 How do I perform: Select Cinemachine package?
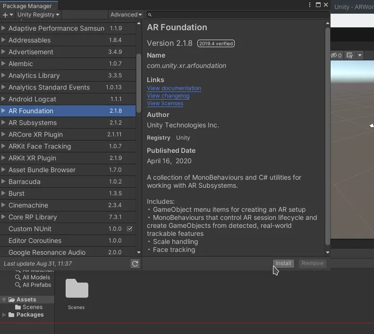tap(68, 205)
